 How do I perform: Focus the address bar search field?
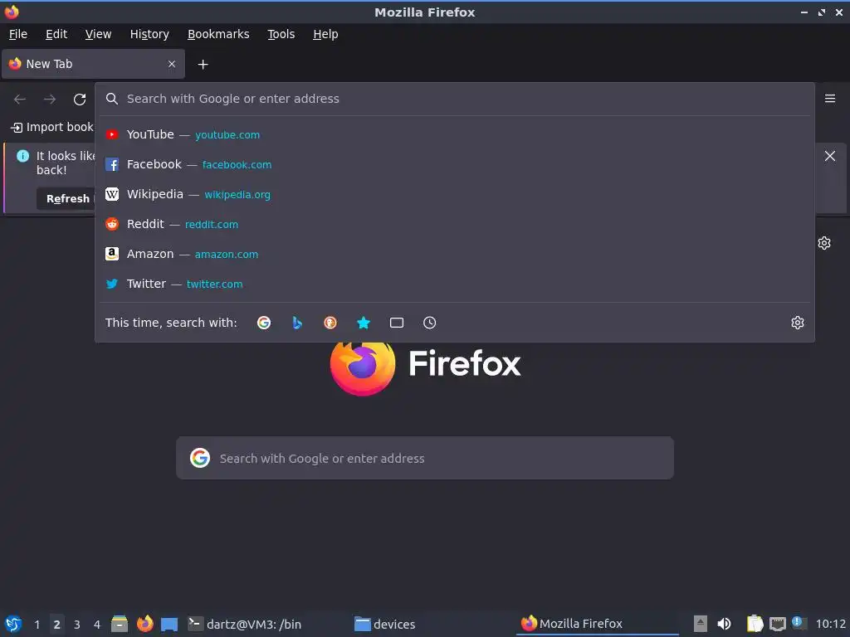click(454, 99)
